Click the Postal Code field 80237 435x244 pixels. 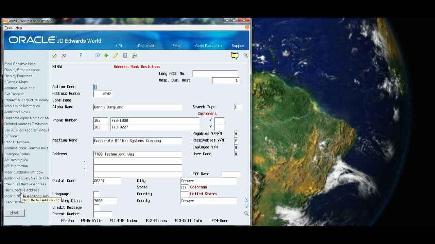coord(107,181)
